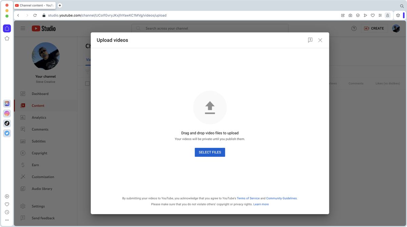Open the Copyright section
The height and width of the screenshot is (227, 407).
(x=22, y=153)
